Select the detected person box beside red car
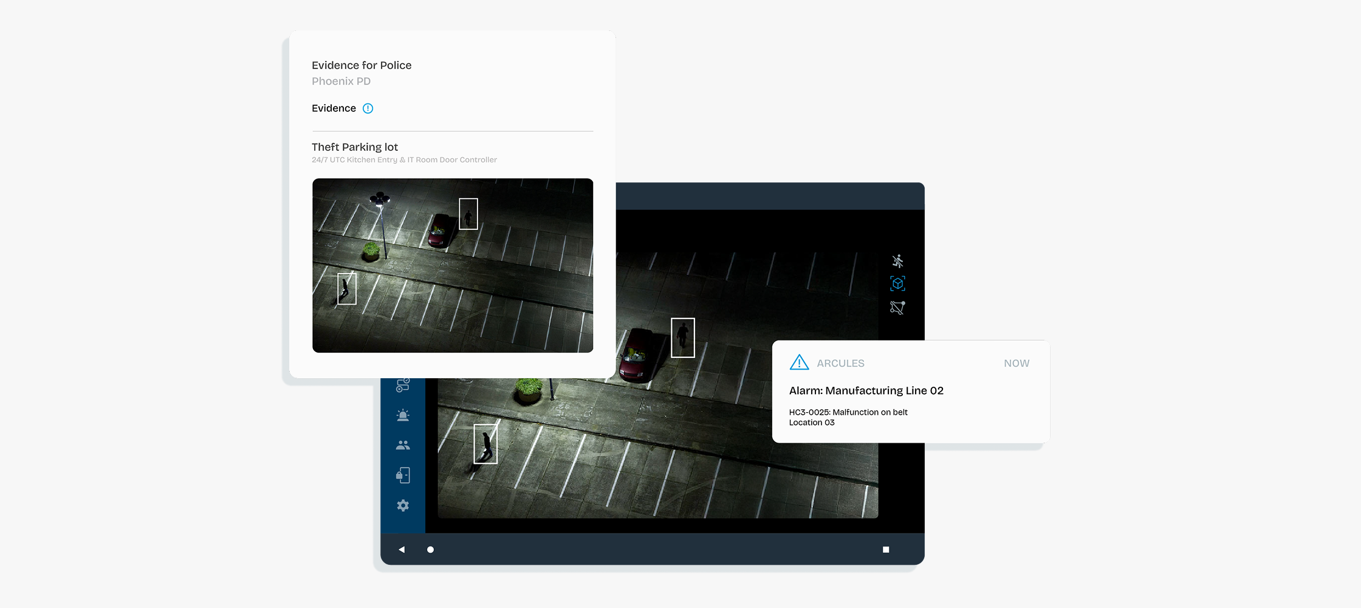This screenshot has height=608, width=1361. point(682,337)
